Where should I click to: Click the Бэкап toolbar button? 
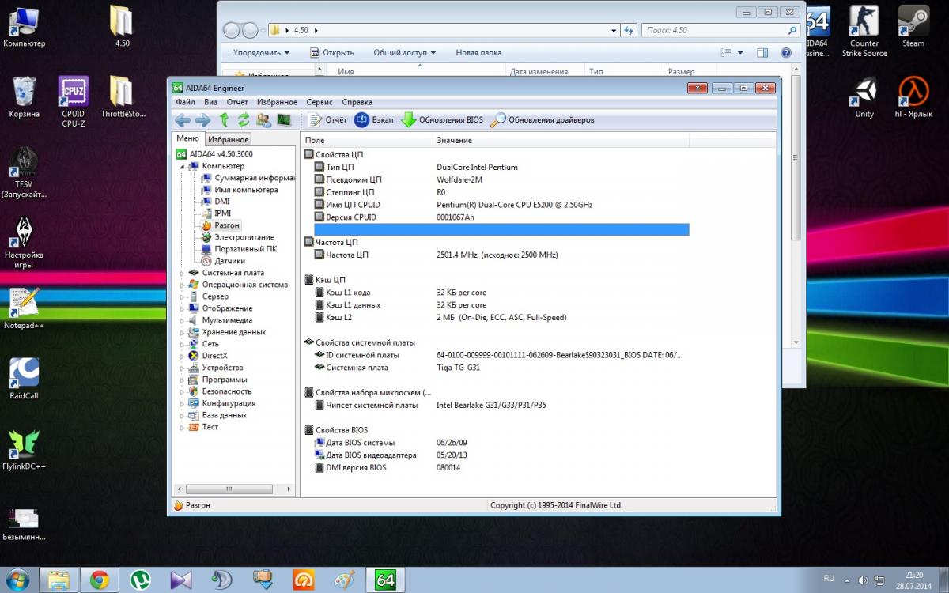click(x=373, y=120)
